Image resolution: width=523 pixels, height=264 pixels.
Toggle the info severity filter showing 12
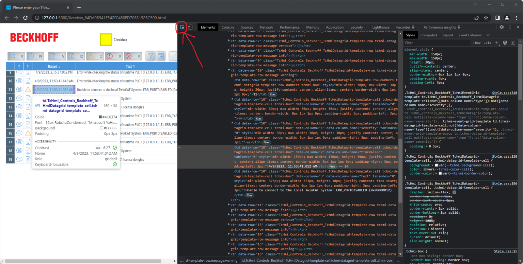(76, 56)
